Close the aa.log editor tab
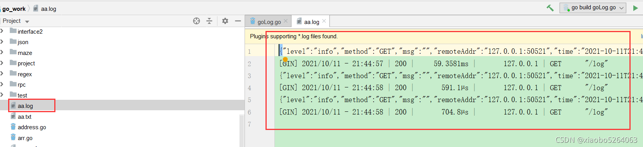643x147 pixels. 324,21
